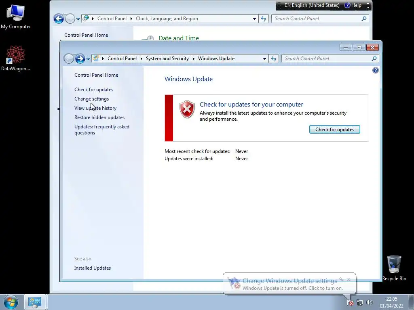Open the Windows Start orb

(11, 302)
